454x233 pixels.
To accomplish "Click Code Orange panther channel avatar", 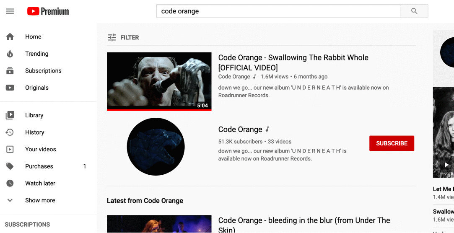I will [156, 146].
